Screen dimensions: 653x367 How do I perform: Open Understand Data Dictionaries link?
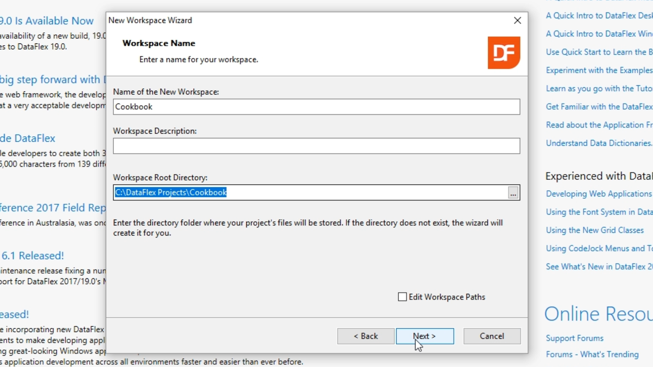(x=599, y=143)
